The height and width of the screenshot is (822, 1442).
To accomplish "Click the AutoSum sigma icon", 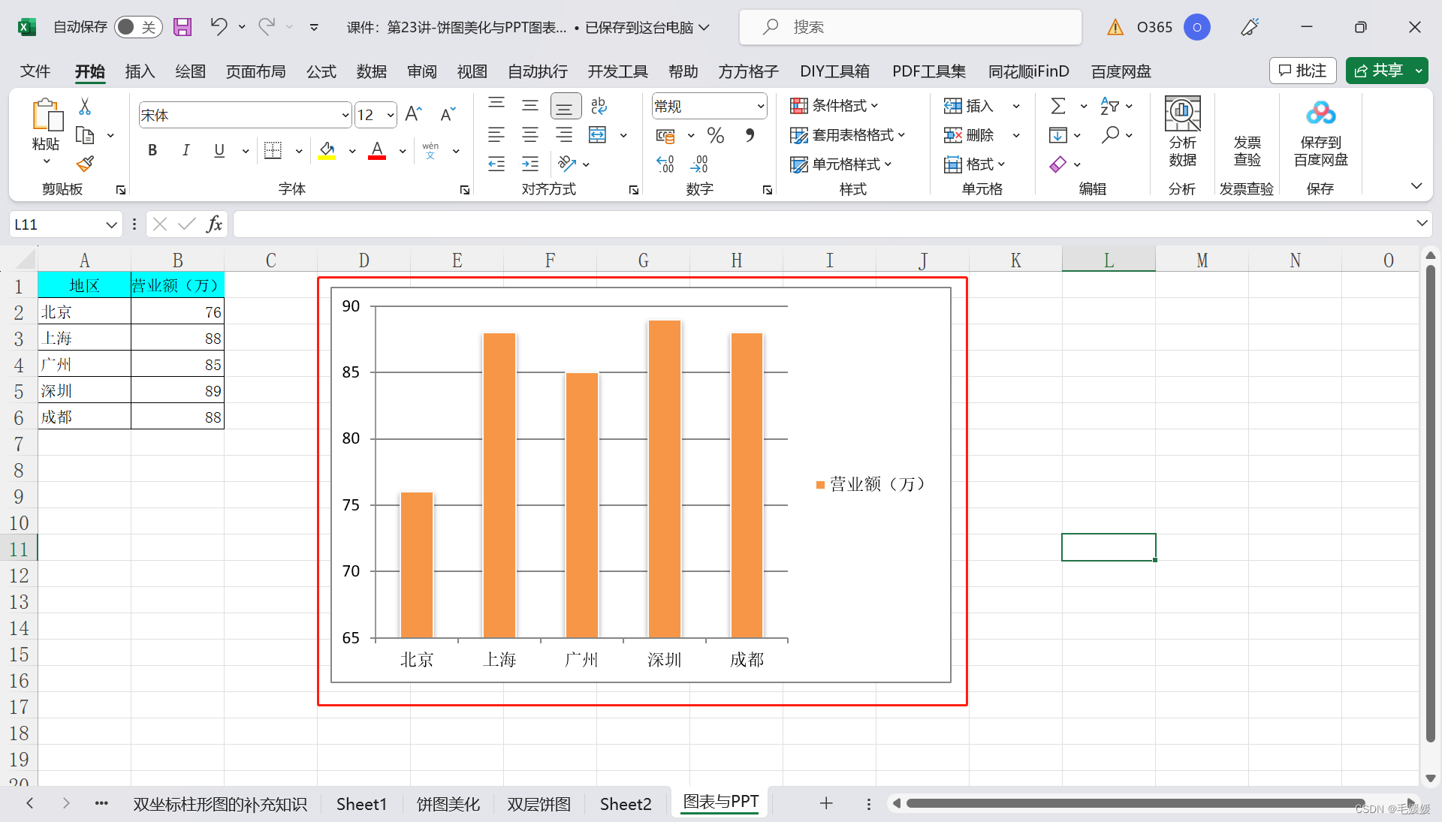I will click(x=1058, y=106).
